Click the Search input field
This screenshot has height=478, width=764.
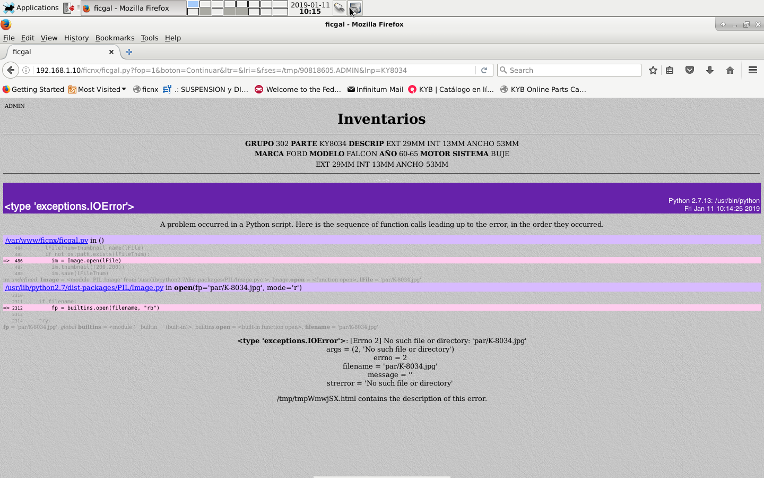pyautogui.click(x=570, y=70)
